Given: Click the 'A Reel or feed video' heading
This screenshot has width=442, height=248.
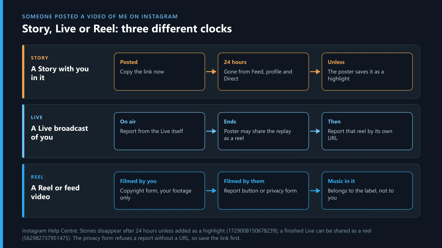Looking at the screenshot, I should [55, 192].
